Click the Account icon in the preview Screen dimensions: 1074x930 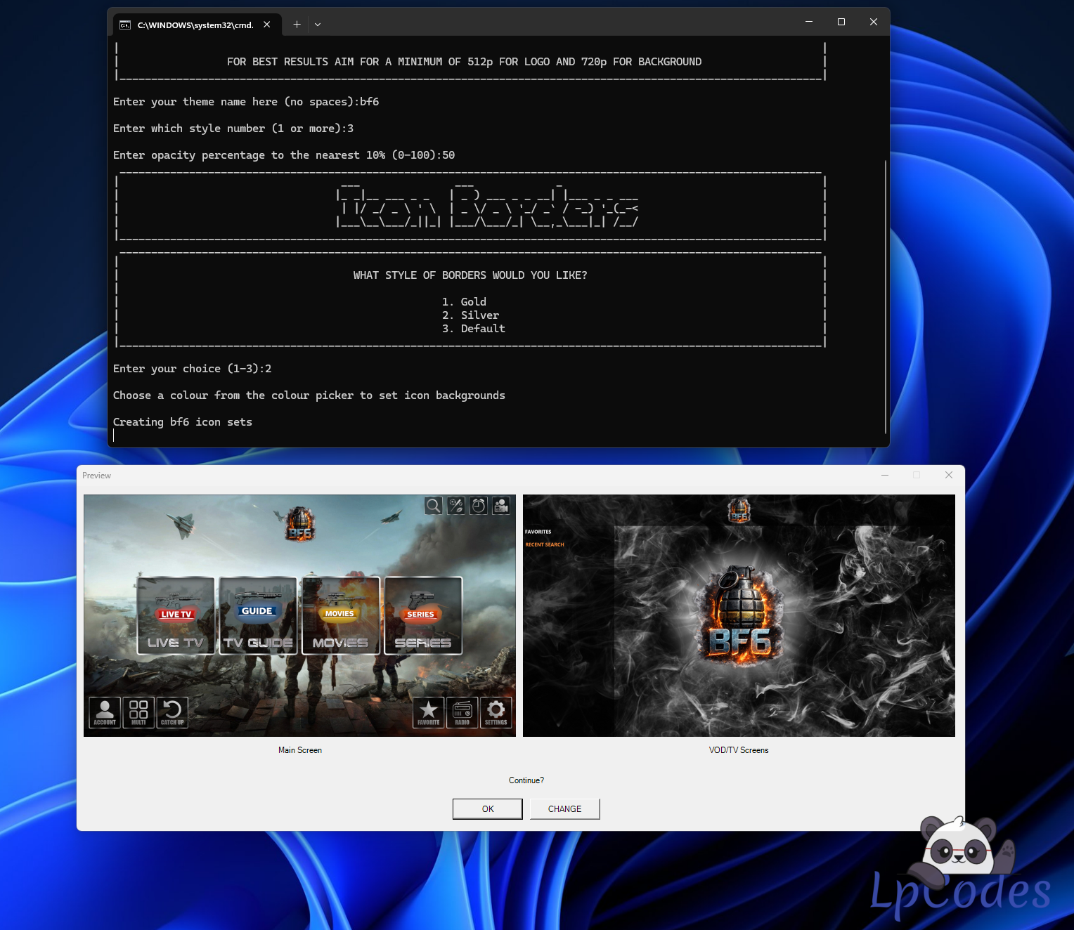point(105,712)
